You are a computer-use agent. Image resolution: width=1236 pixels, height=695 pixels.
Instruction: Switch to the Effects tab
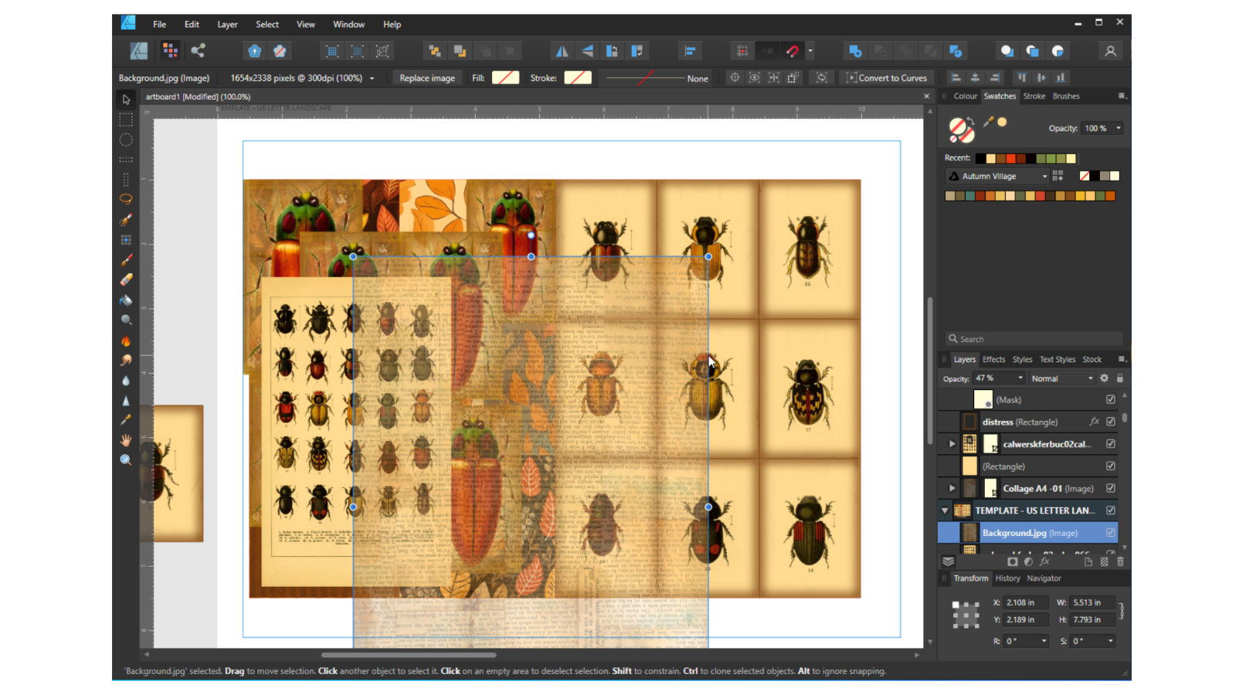[x=993, y=359]
